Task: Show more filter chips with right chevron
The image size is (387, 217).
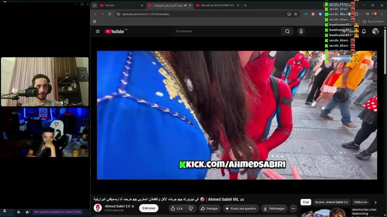Action: 376,202
